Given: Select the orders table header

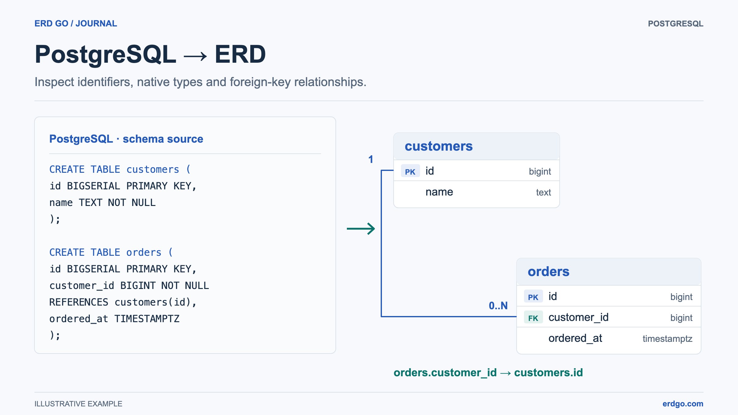Looking at the screenshot, I should tap(609, 272).
